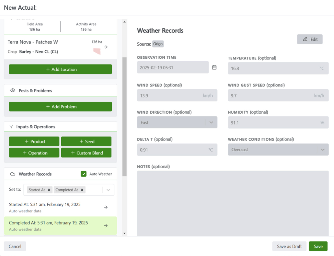Image resolution: width=334 pixels, height=256 pixels.
Task: Click the funnel icon beside Inputs & Operations
Action: coord(11,127)
